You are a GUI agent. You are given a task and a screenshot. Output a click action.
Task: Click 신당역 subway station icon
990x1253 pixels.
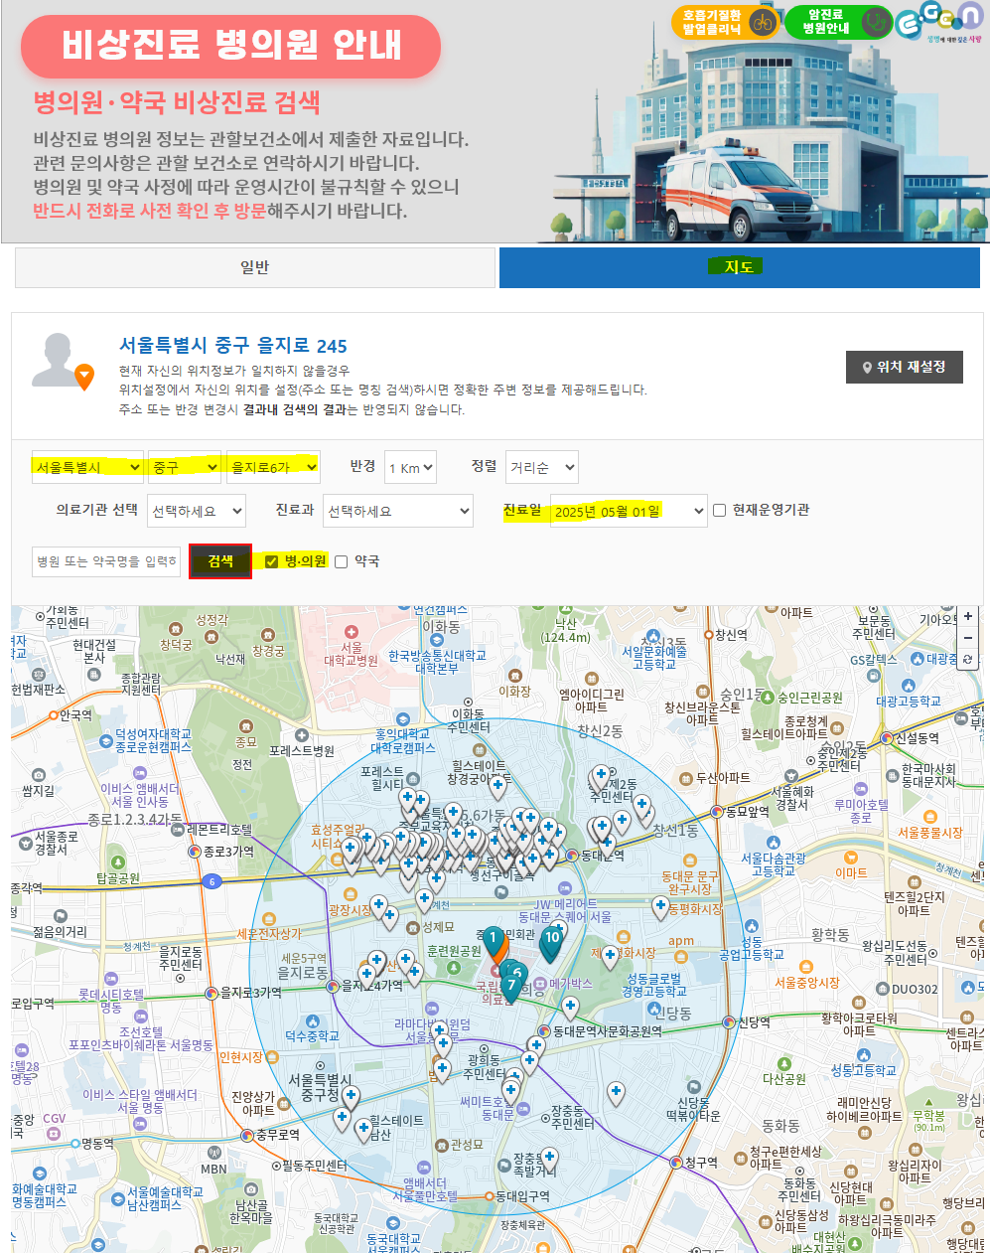[x=729, y=1022]
